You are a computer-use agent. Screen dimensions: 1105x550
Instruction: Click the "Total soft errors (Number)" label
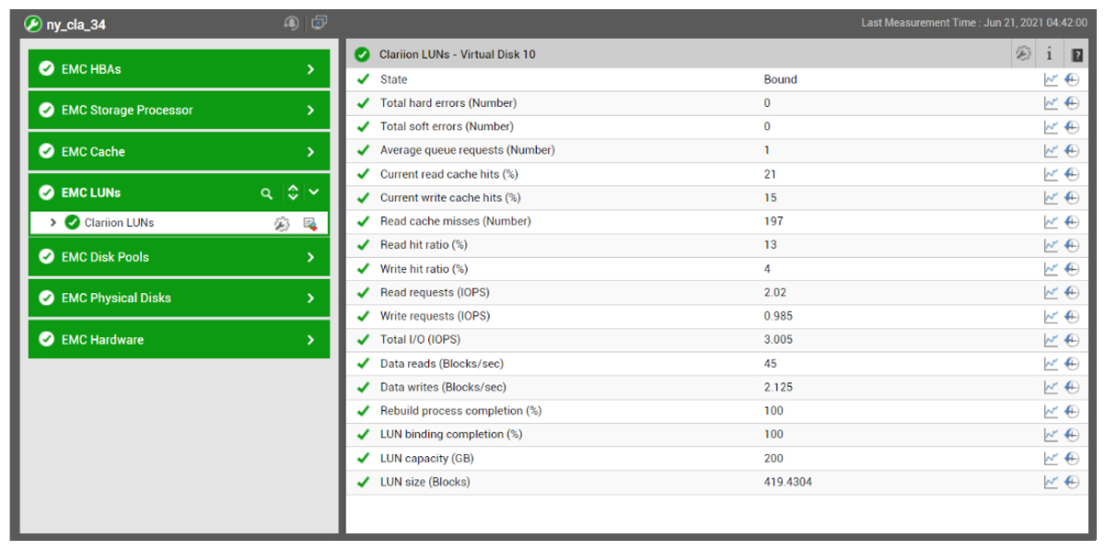pos(447,126)
